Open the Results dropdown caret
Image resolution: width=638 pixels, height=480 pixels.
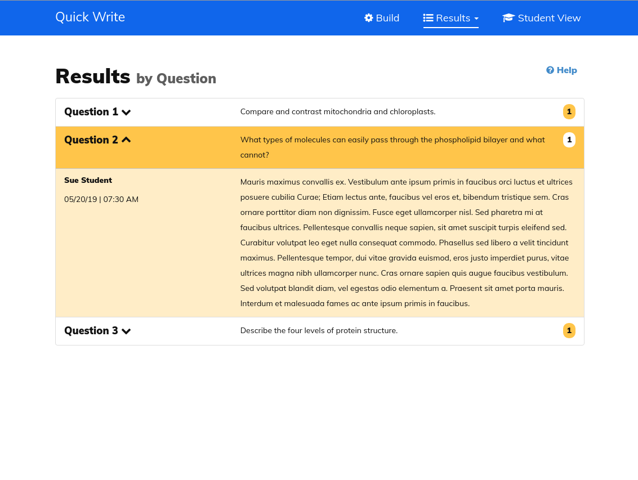(476, 19)
